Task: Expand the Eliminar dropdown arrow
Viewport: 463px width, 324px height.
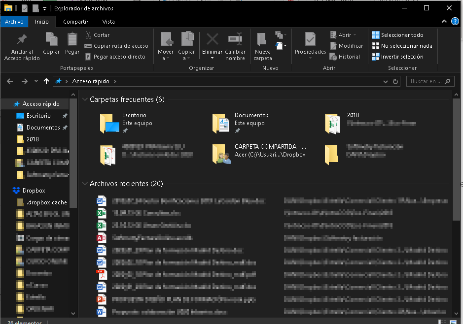Action: coord(213,59)
